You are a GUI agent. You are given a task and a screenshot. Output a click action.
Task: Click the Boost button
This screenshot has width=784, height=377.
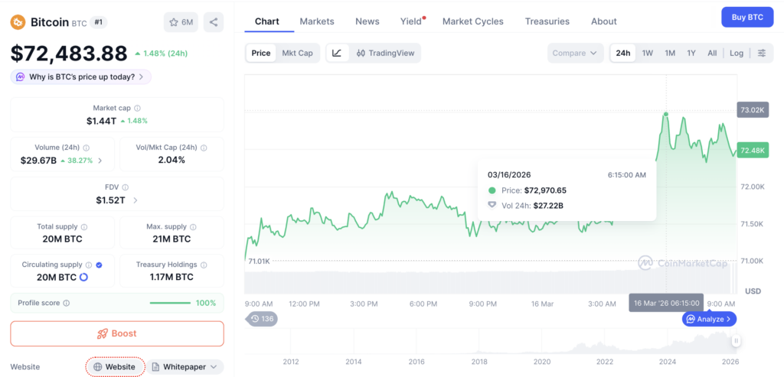pos(117,333)
